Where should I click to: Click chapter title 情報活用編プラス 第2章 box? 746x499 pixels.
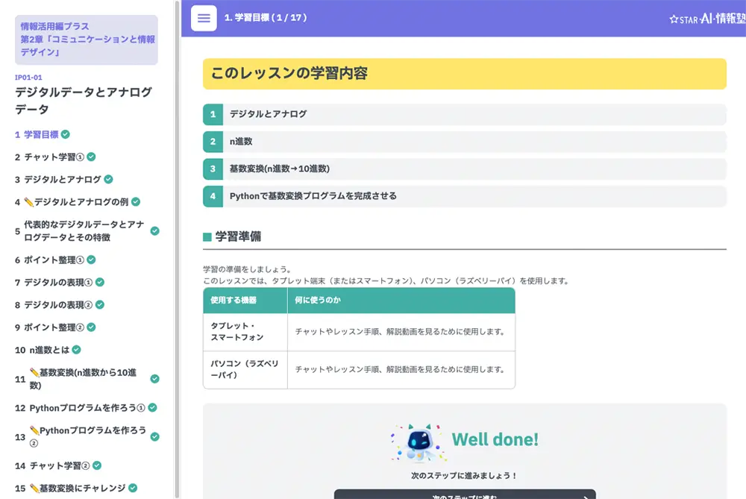(86, 40)
